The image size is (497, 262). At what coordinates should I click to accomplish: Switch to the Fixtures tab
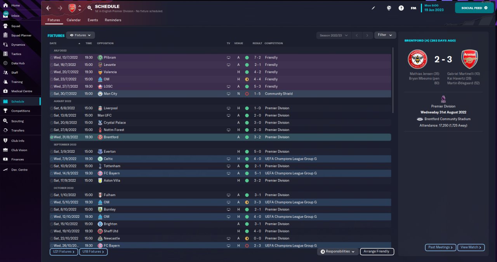coord(54,20)
